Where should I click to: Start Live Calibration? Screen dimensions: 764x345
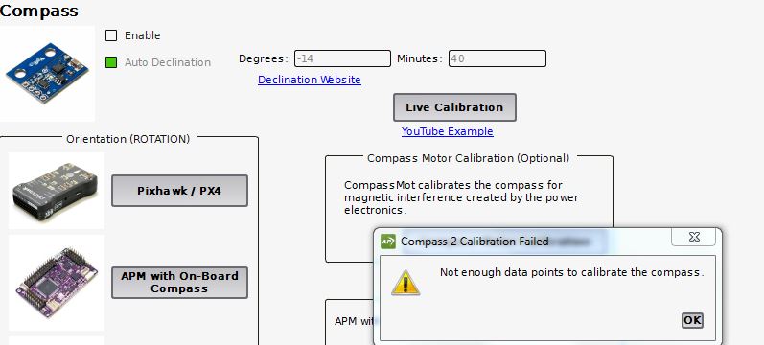coord(454,107)
